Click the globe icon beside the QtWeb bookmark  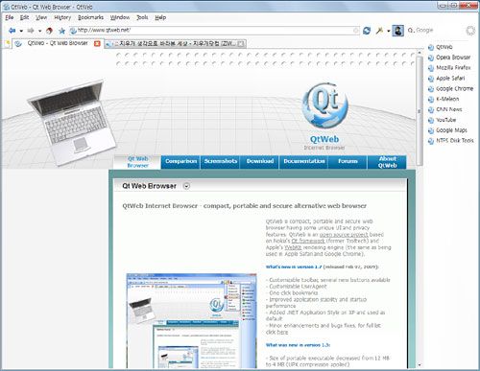pyautogui.click(x=431, y=47)
